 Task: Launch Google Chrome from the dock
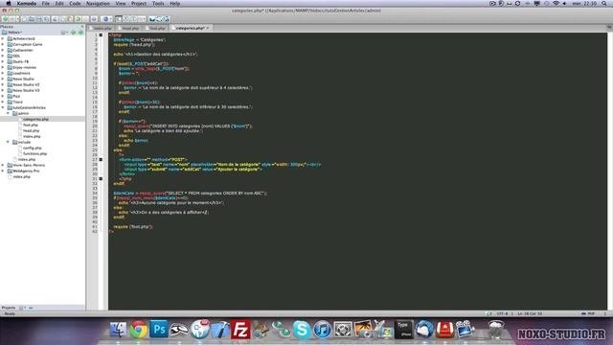(x=138, y=330)
